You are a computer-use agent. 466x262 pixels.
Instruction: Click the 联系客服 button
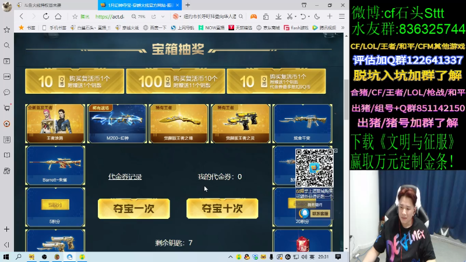point(320,214)
